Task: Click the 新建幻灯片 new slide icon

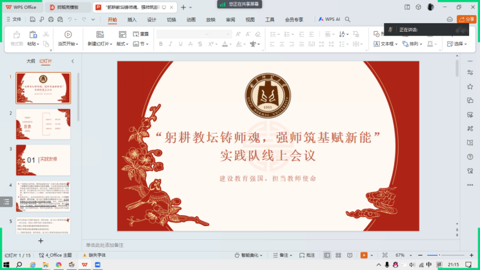Action: click(x=99, y=35)
